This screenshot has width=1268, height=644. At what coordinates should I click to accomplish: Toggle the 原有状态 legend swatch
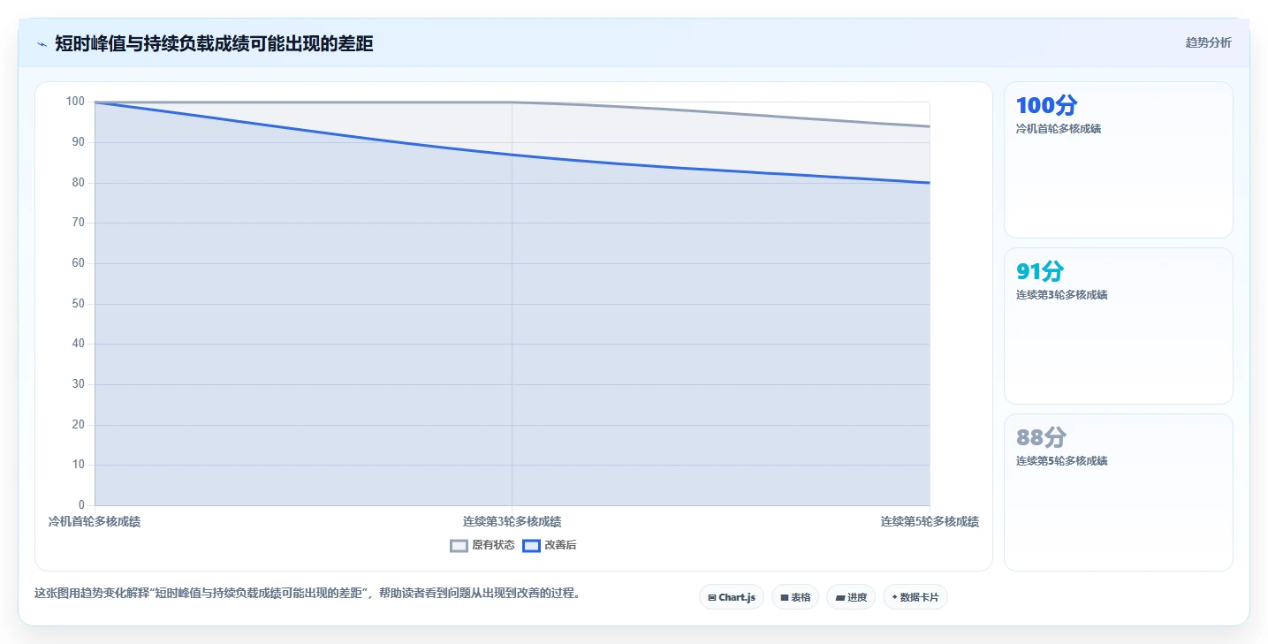(x=459, y=546)
